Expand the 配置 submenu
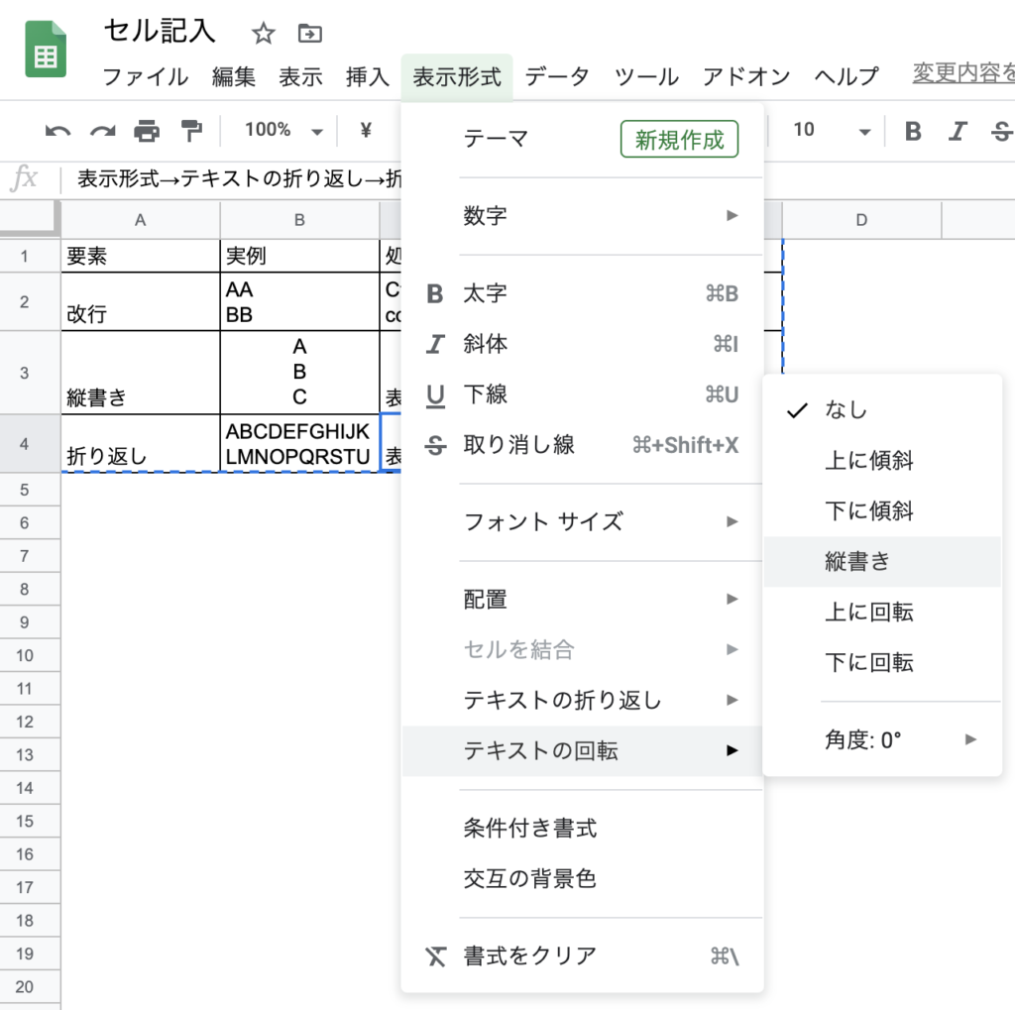 click(582, 599)
